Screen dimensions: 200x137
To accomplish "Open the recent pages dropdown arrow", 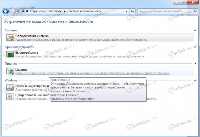I will pyautogui.click(x=18, y=11).
